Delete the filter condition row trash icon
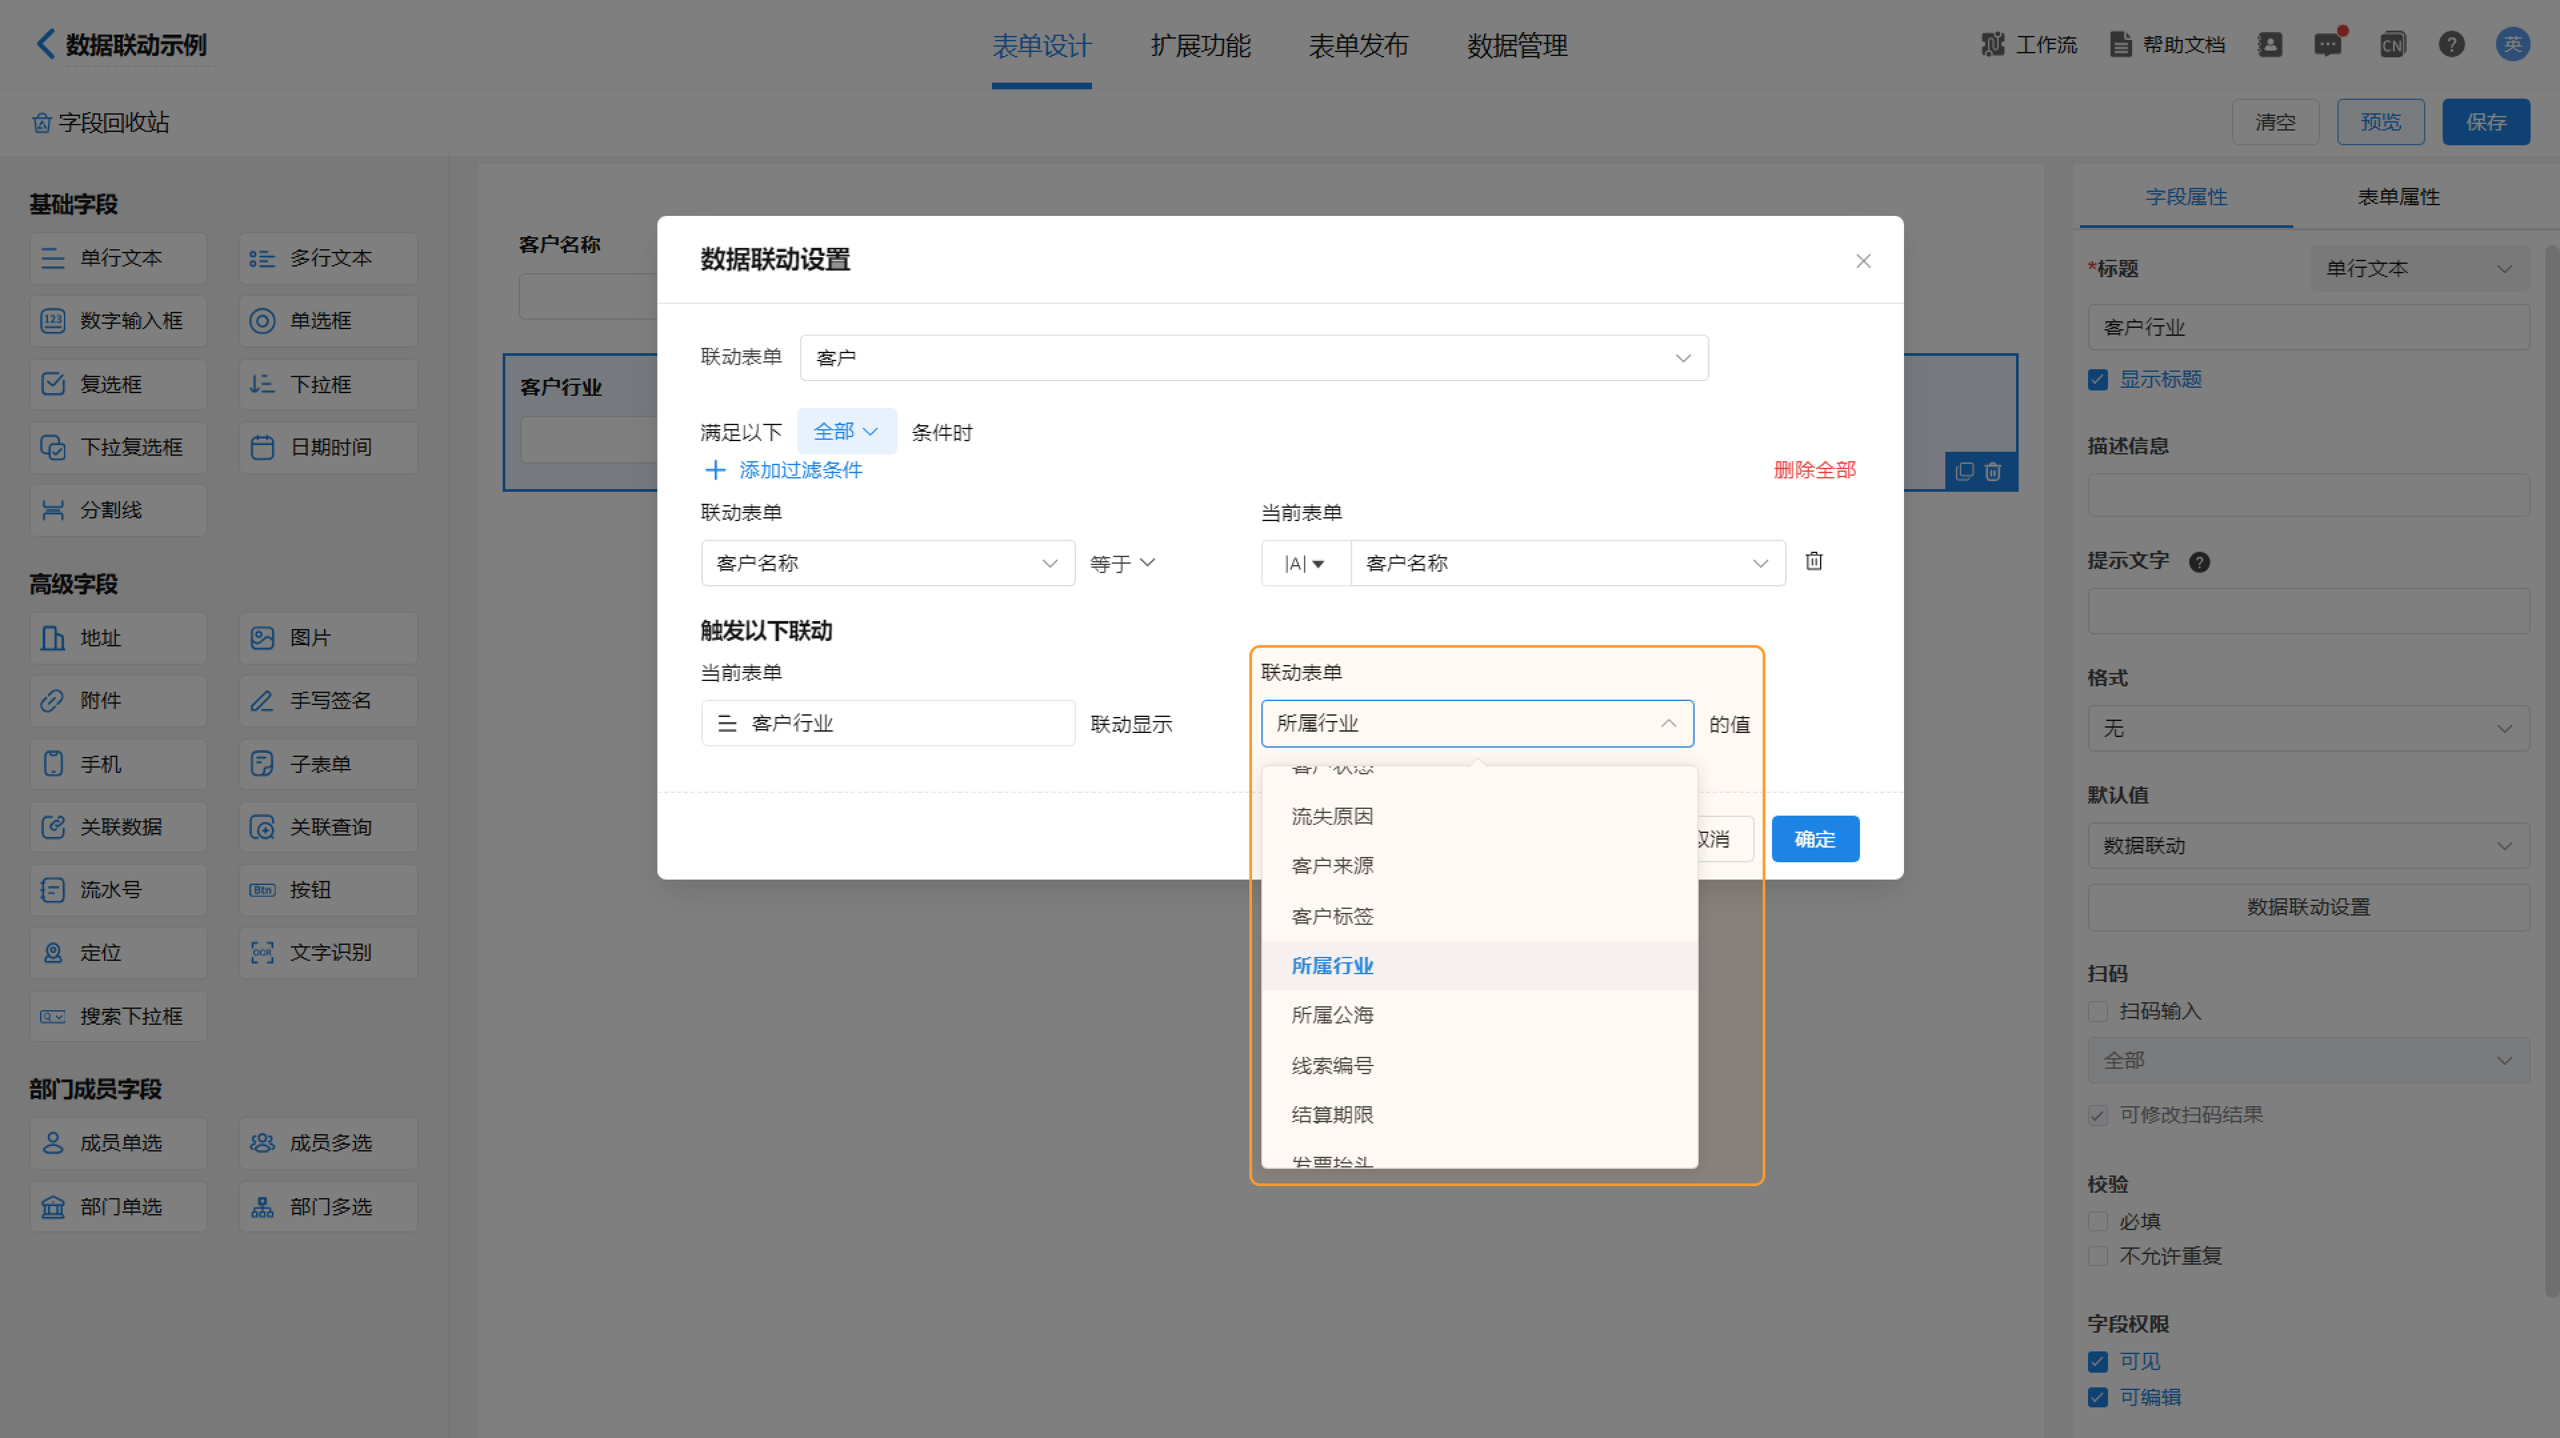This screenshot has width=2560, height=1438. click(1813, 561)
